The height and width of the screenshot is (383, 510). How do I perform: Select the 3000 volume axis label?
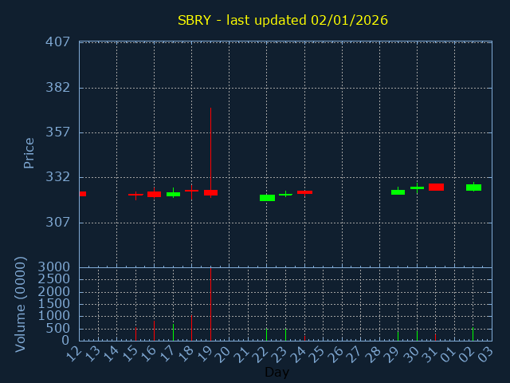54,267
